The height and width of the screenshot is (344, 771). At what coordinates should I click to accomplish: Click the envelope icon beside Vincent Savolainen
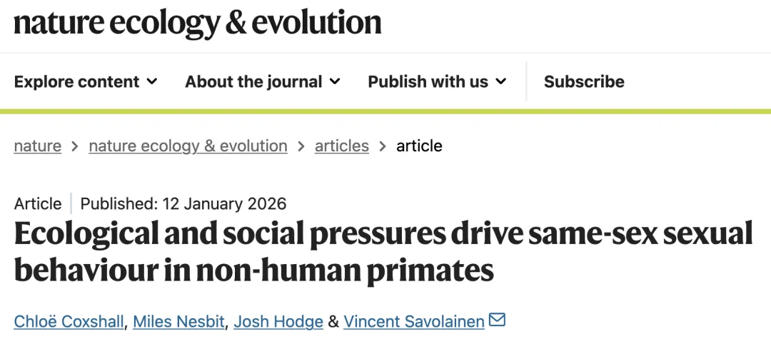tap(498, 320)
